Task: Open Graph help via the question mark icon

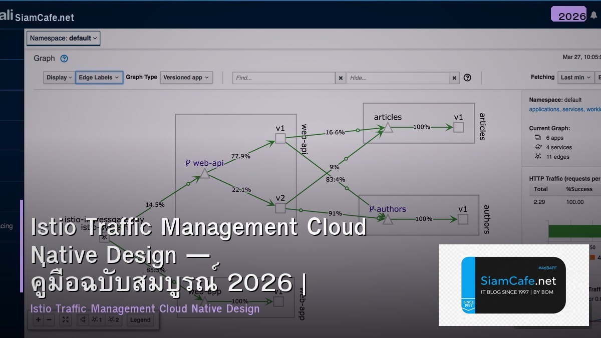Action: 64,59
